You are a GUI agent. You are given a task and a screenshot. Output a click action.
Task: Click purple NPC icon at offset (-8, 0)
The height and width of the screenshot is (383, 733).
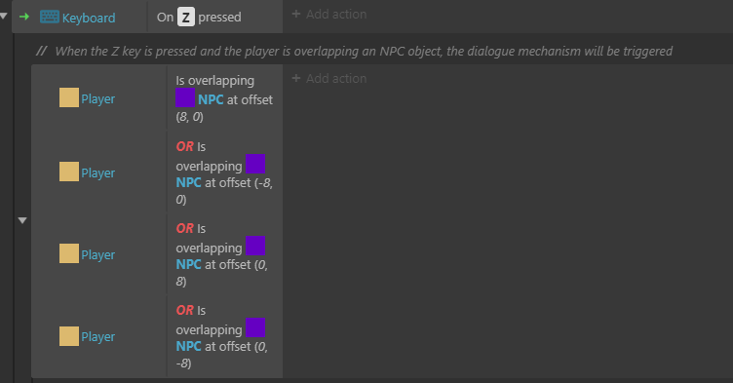click(255, 164)
